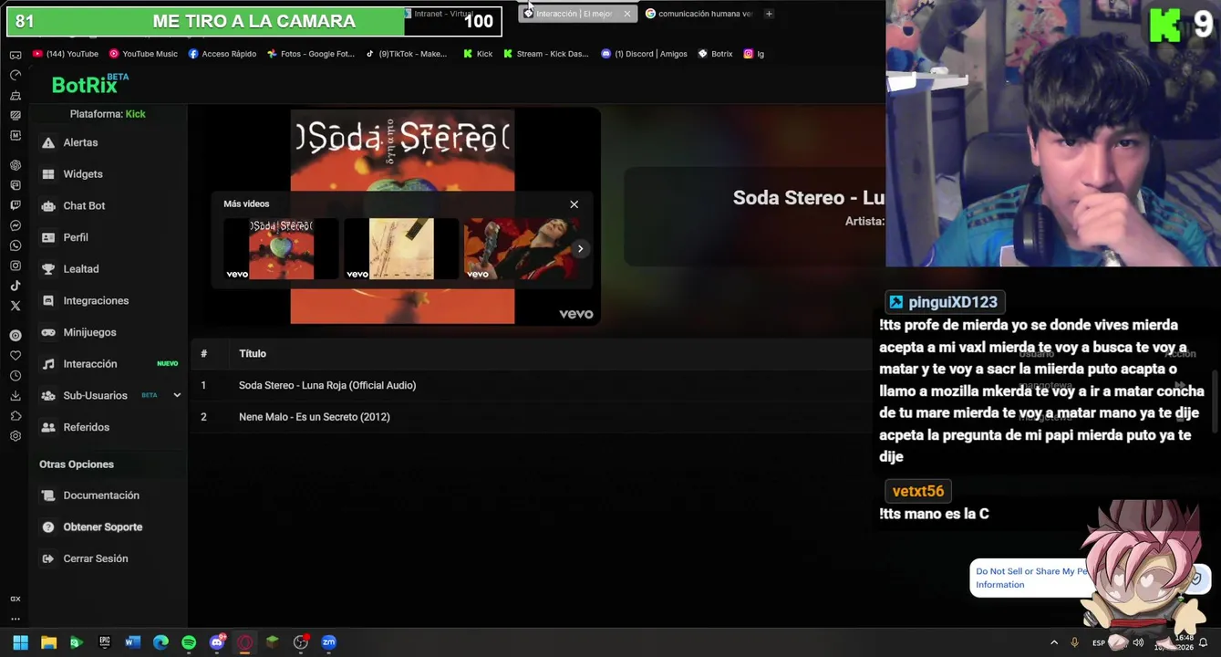The image size is (1221, 657).
Task: Click the Título column header
Action: [x=253, y=354]
